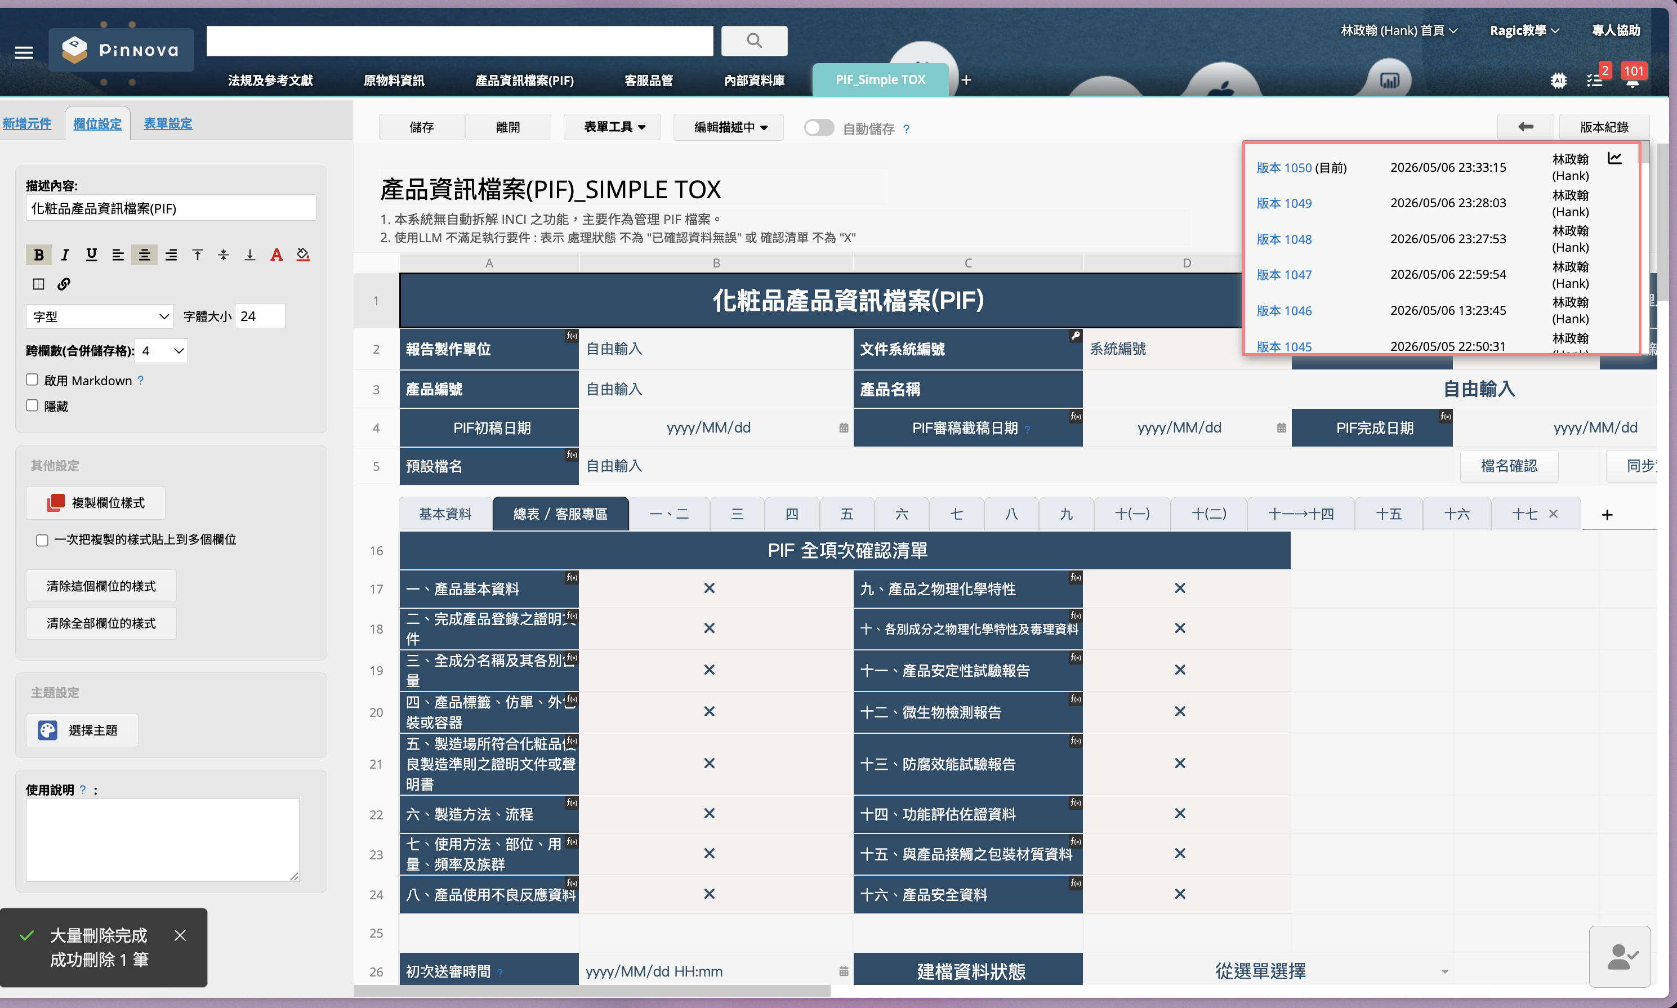
Task: Click the 自動儲存 help question mark
Action: click(x=906, y=128)
